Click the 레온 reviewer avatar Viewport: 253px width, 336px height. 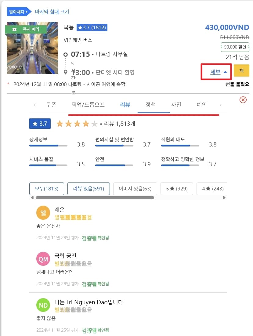pyautogui.click(x=43, y=213)
